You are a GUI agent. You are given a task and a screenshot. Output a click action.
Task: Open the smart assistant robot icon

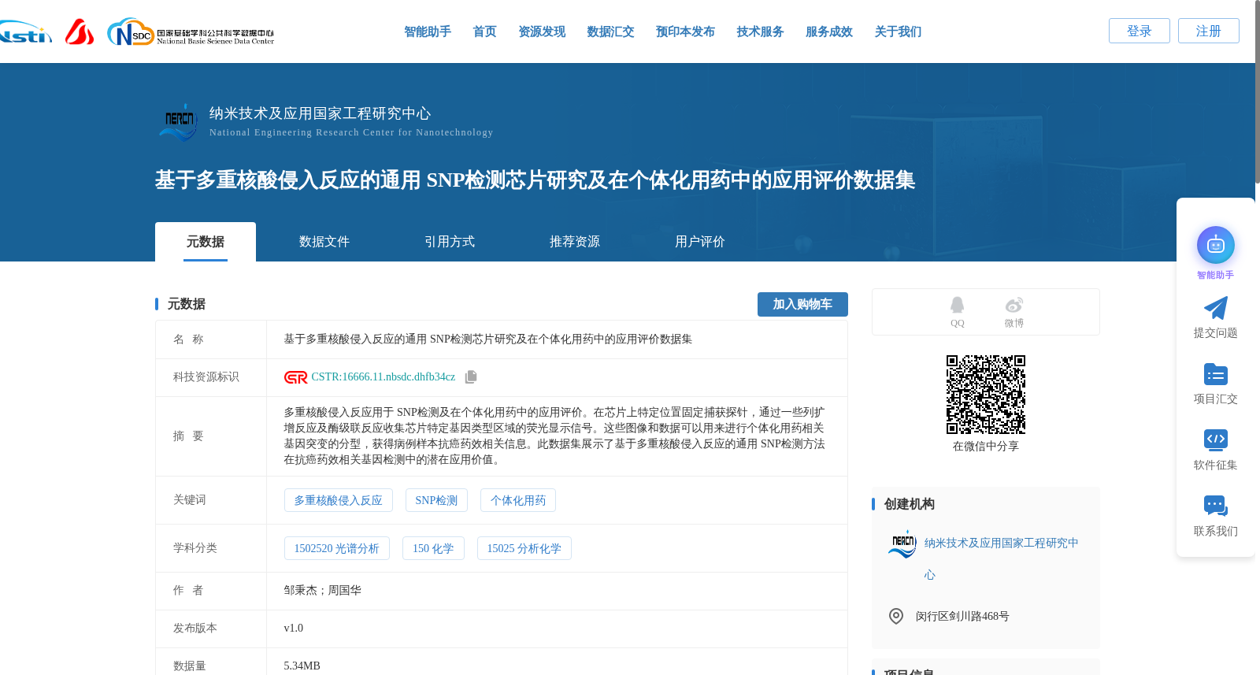1216,246
